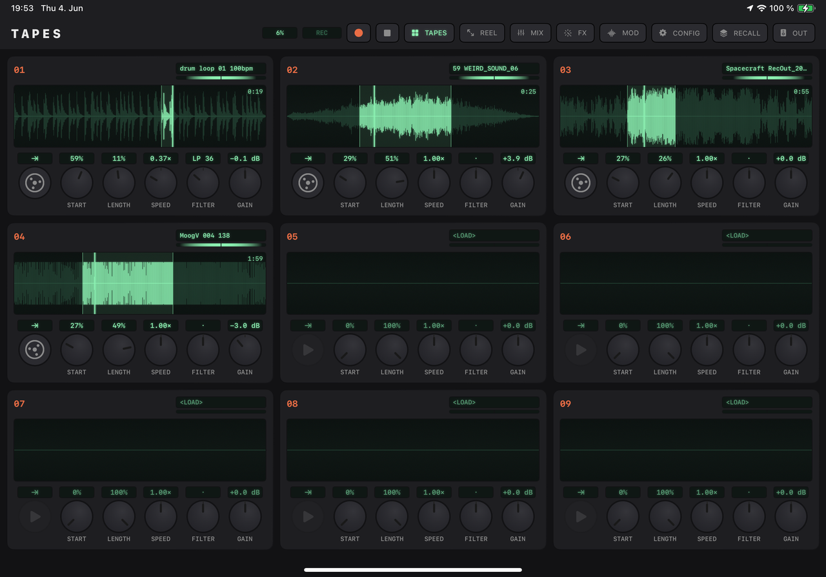Click the level meter bar under tape 01 name
This screenshot has height=577, width=826.
coord(221,77)
